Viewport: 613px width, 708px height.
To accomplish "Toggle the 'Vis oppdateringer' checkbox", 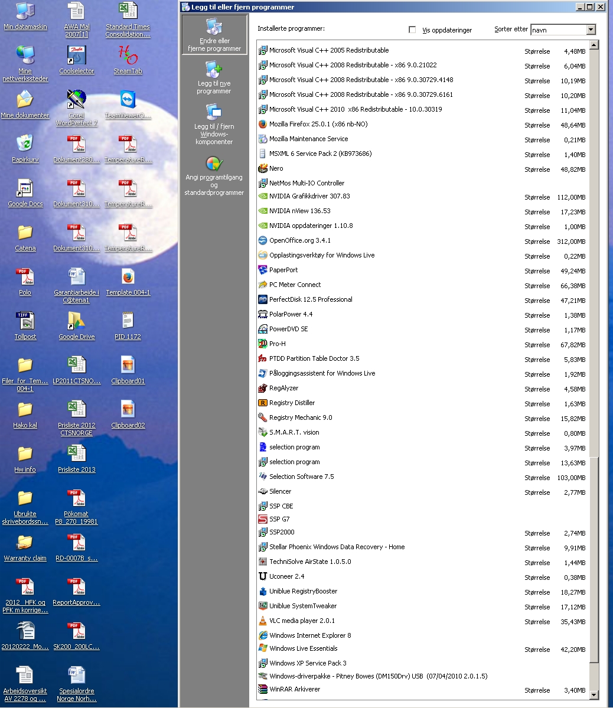I will click(x=412, y=30).
